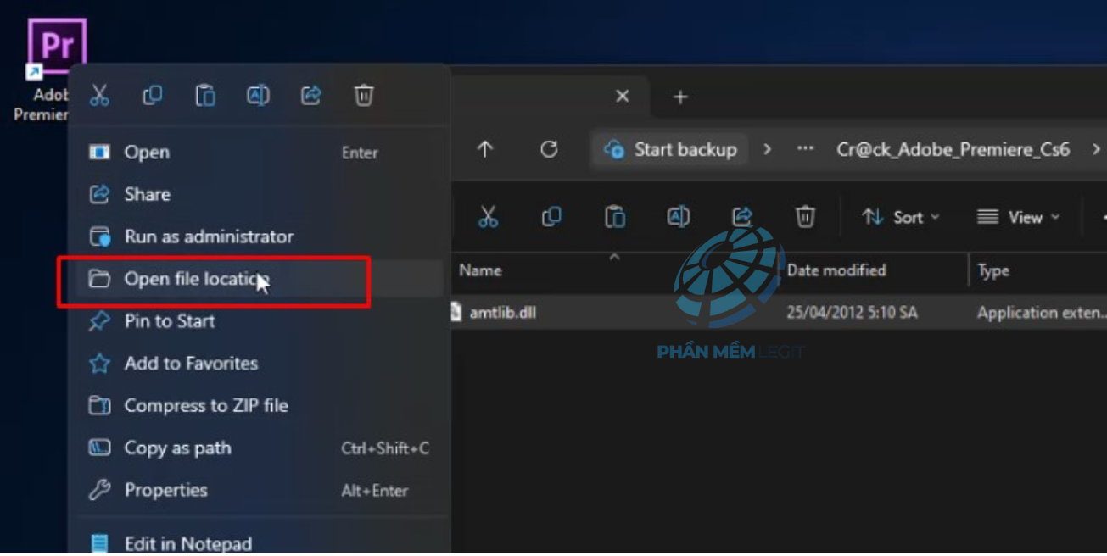
Task: Click the Share arrow icon atop the context menu
Action: point(311,95)
